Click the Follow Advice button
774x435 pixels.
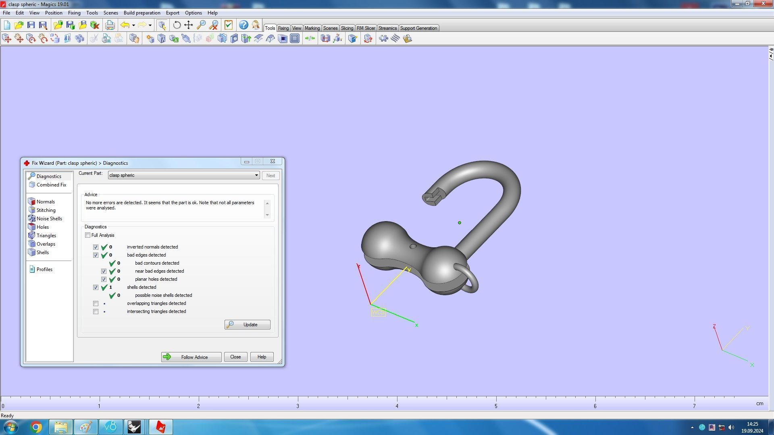coord(191,357)
